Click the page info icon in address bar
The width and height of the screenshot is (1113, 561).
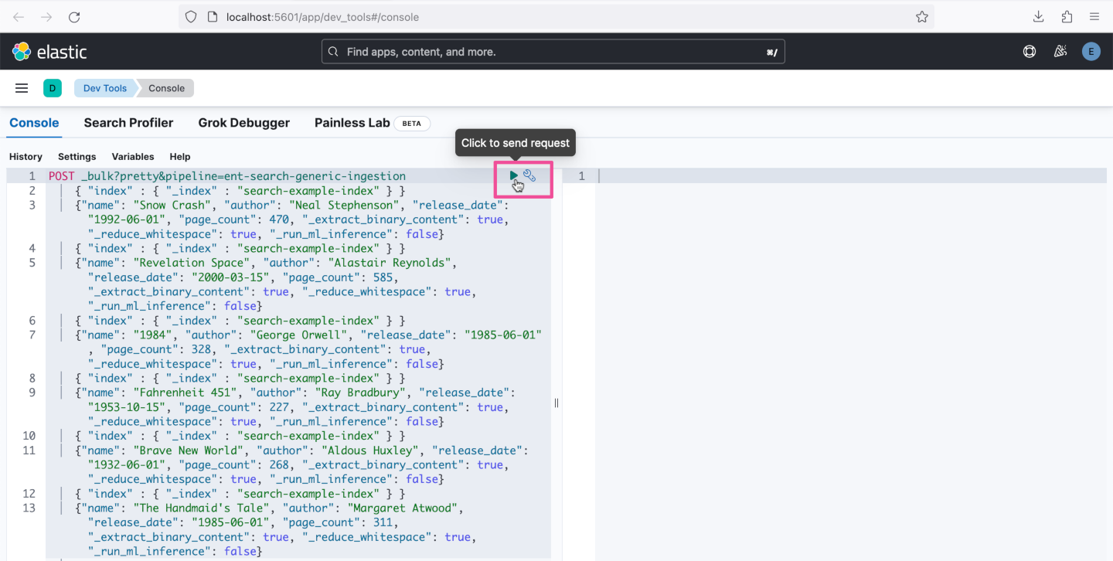[x=213, y=17]
